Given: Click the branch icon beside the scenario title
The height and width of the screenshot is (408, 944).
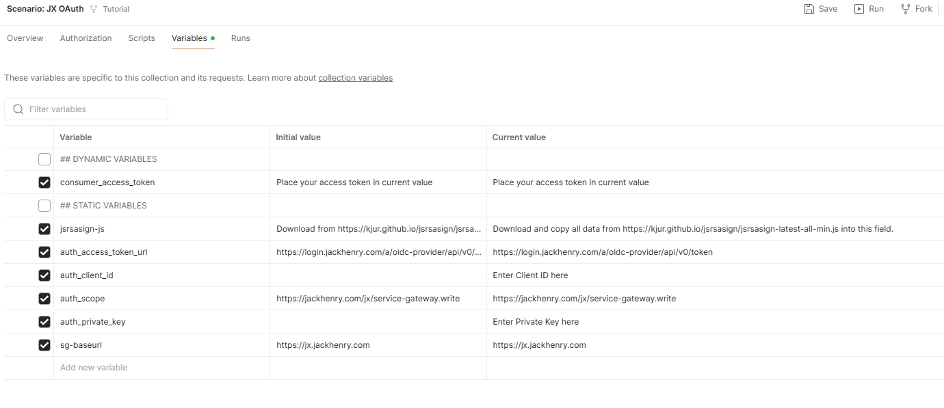Looking at the screenshot, I should tap(94, 8).
